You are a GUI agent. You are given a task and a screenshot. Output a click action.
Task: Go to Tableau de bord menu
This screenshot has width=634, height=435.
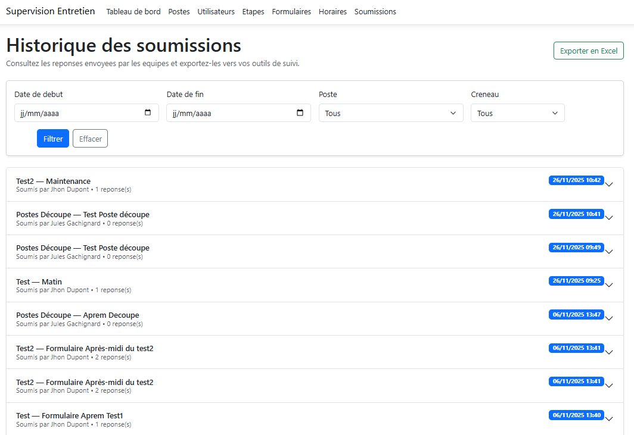[x=133, y=12]
